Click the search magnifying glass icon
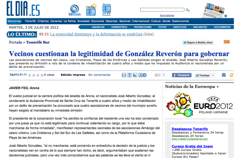This screenshot has height=158, width=238. pos(188,10)
